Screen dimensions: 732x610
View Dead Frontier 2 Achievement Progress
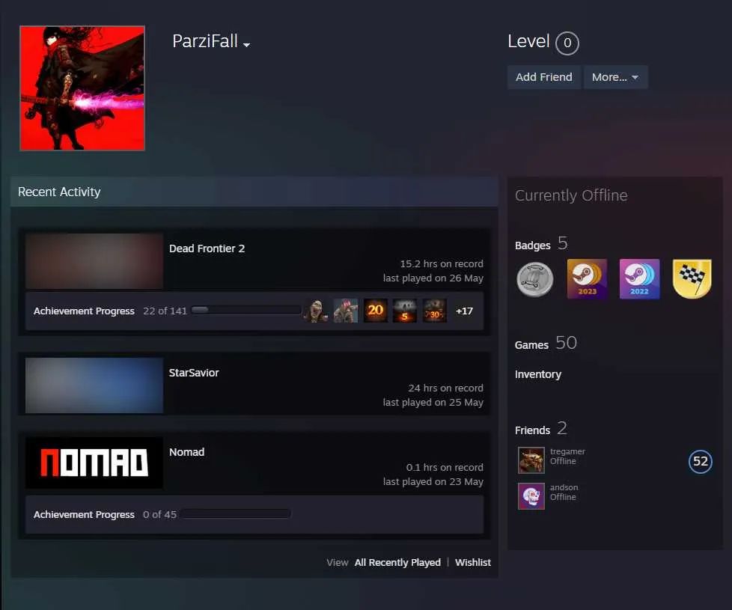[84, 311]
